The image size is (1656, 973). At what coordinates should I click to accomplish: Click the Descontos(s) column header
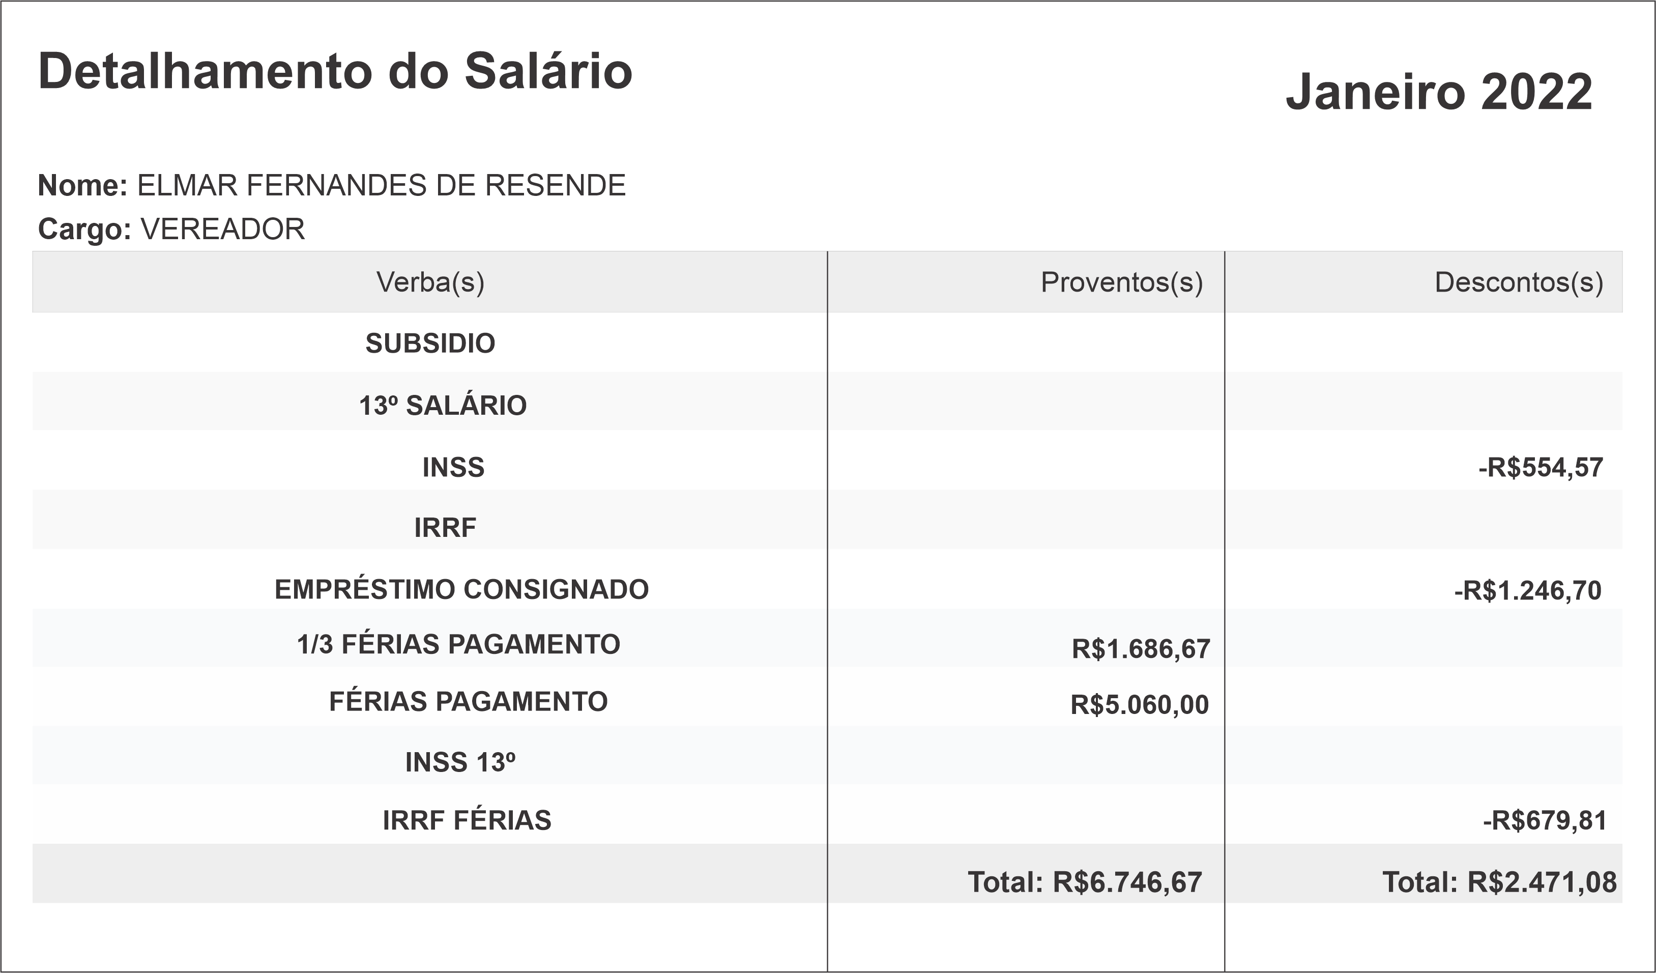[1519, 282]
